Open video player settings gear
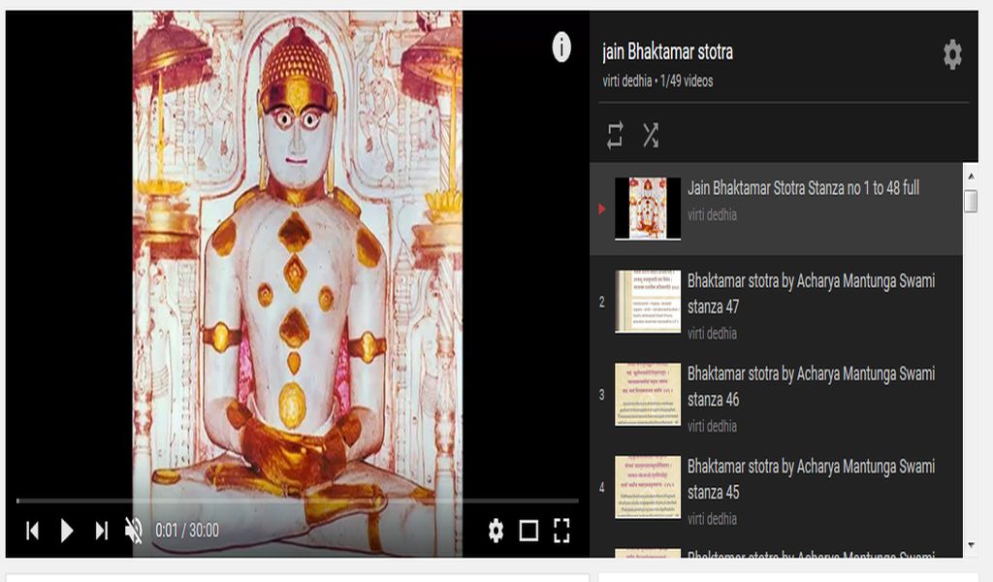 (x=496, y=531)
